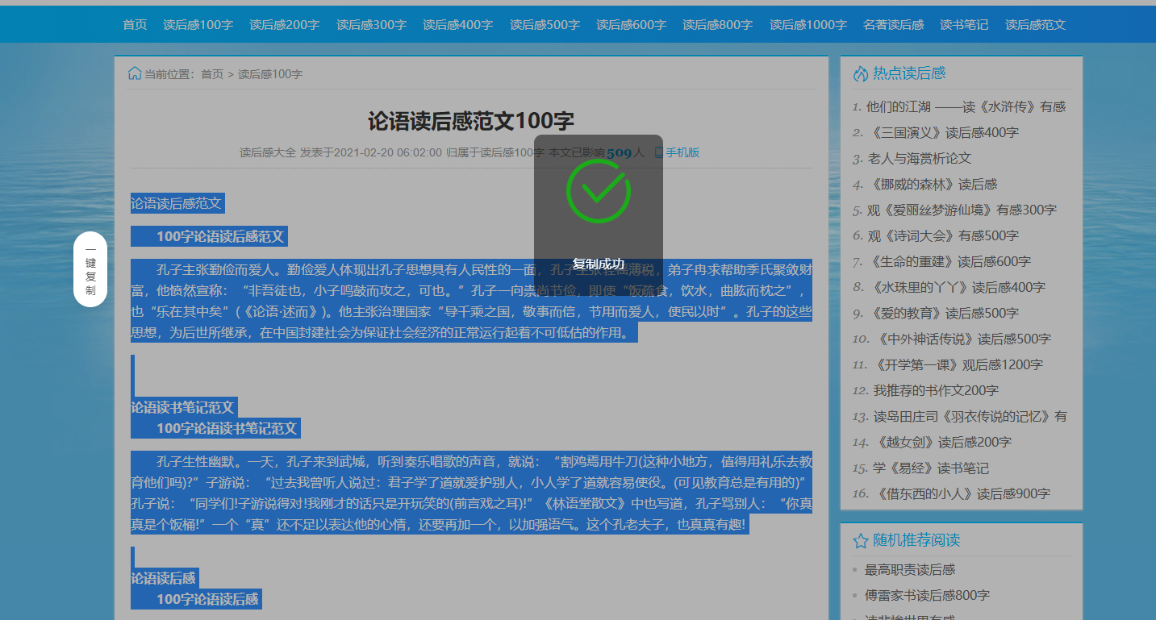The width and height of the screenshot is (1156, 620).
Task: Open 《水珠里的丫丫》读后感400字
Action: [x=957, y=287]
